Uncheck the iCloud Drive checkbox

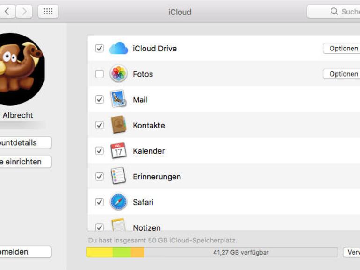coord(99,49)
